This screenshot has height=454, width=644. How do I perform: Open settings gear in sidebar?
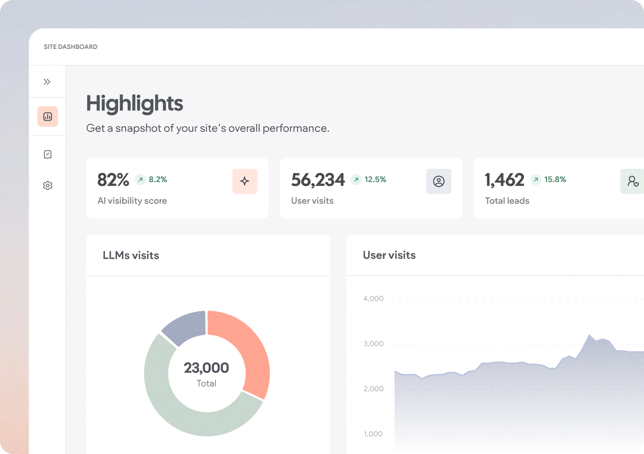[48, 185]
